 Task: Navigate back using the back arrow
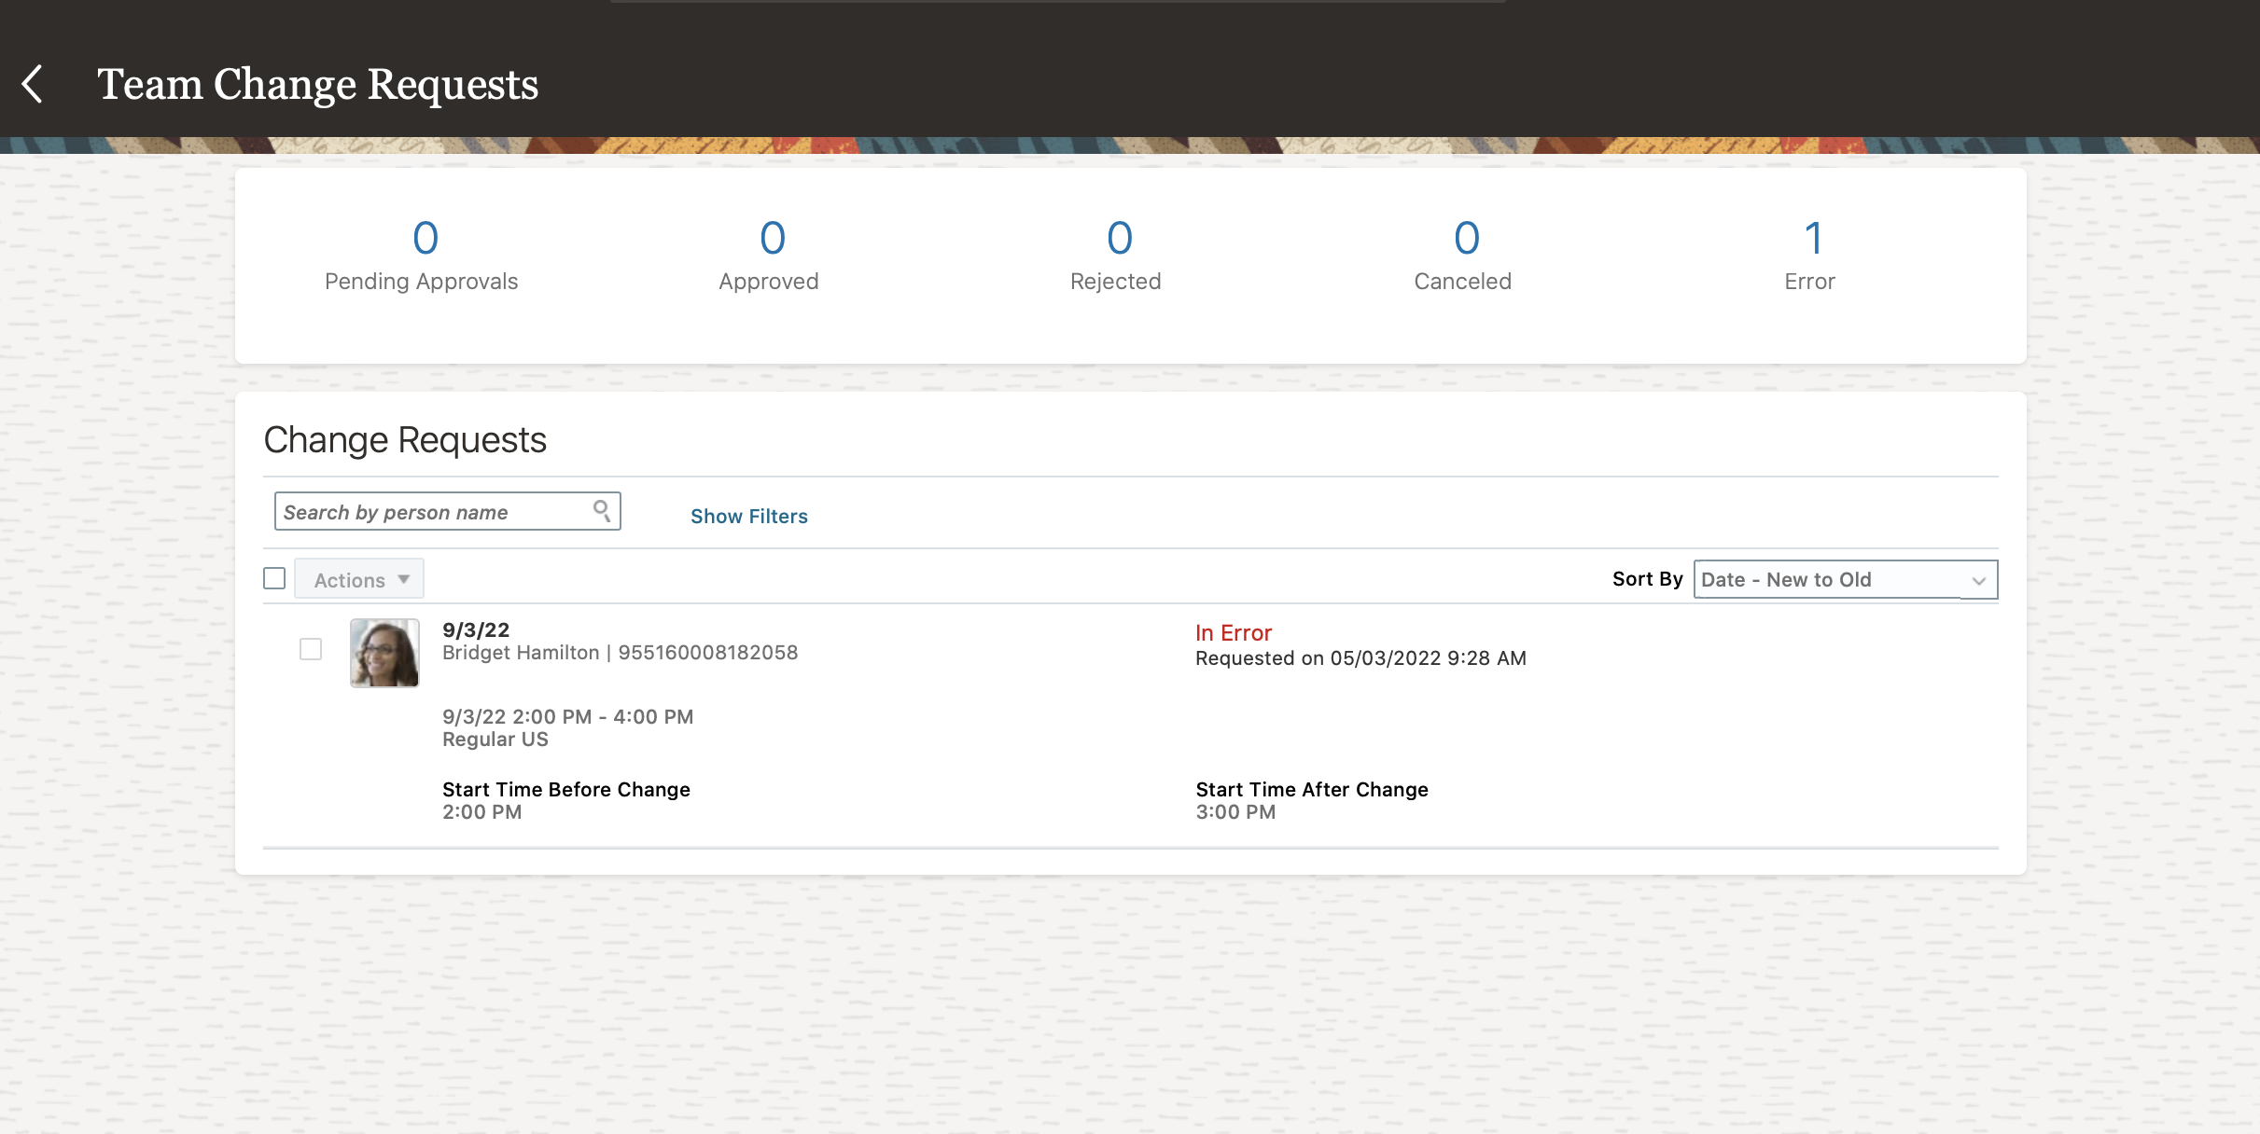click(34, 84)
